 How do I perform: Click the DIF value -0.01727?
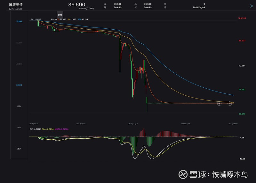(x=37, y=129)
